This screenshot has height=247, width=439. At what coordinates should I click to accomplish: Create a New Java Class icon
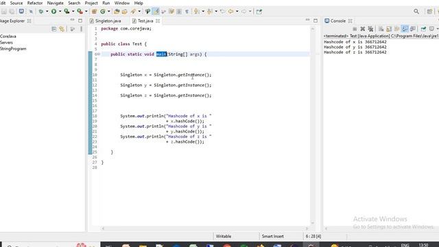click(103, 12)
